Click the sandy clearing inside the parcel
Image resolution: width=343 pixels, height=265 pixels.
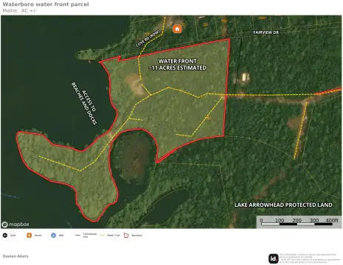pos(135,84)
